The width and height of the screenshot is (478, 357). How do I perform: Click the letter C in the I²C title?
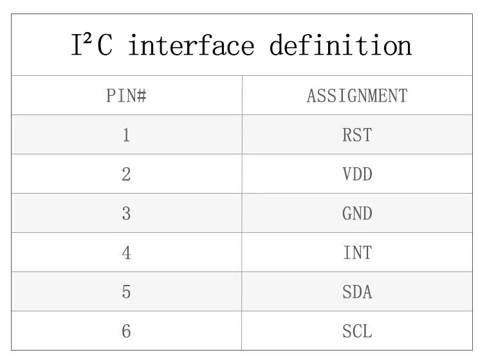pos(105,45)
